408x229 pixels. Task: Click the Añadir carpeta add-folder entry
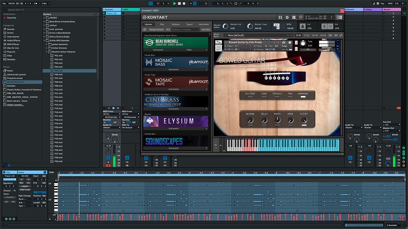point(15,104)
